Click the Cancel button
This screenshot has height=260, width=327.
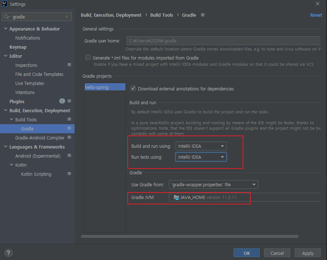pos(277,253)
